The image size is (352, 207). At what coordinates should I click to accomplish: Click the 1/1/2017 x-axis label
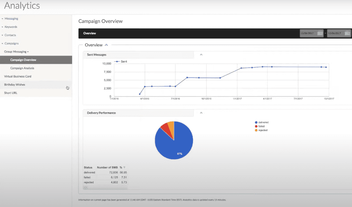click(x=237, y=99)
